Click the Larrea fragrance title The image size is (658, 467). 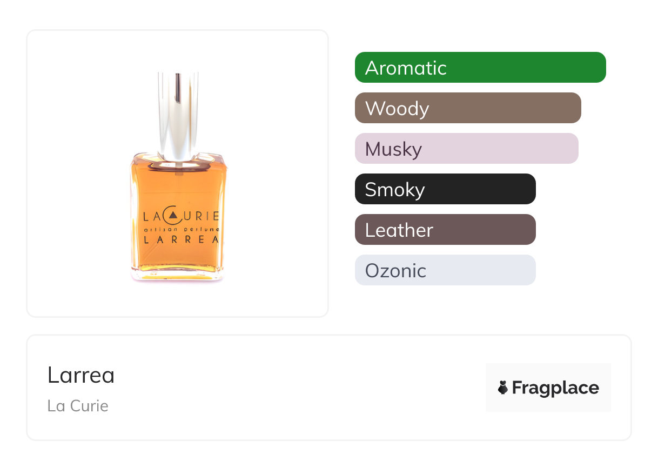coord(81,375)
